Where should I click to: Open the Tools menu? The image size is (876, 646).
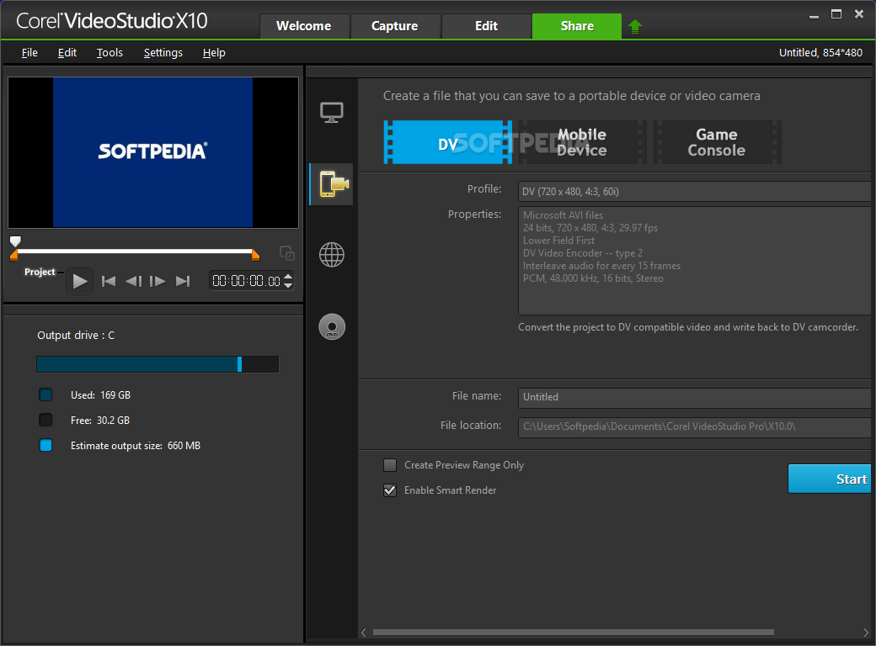(109, 52)
